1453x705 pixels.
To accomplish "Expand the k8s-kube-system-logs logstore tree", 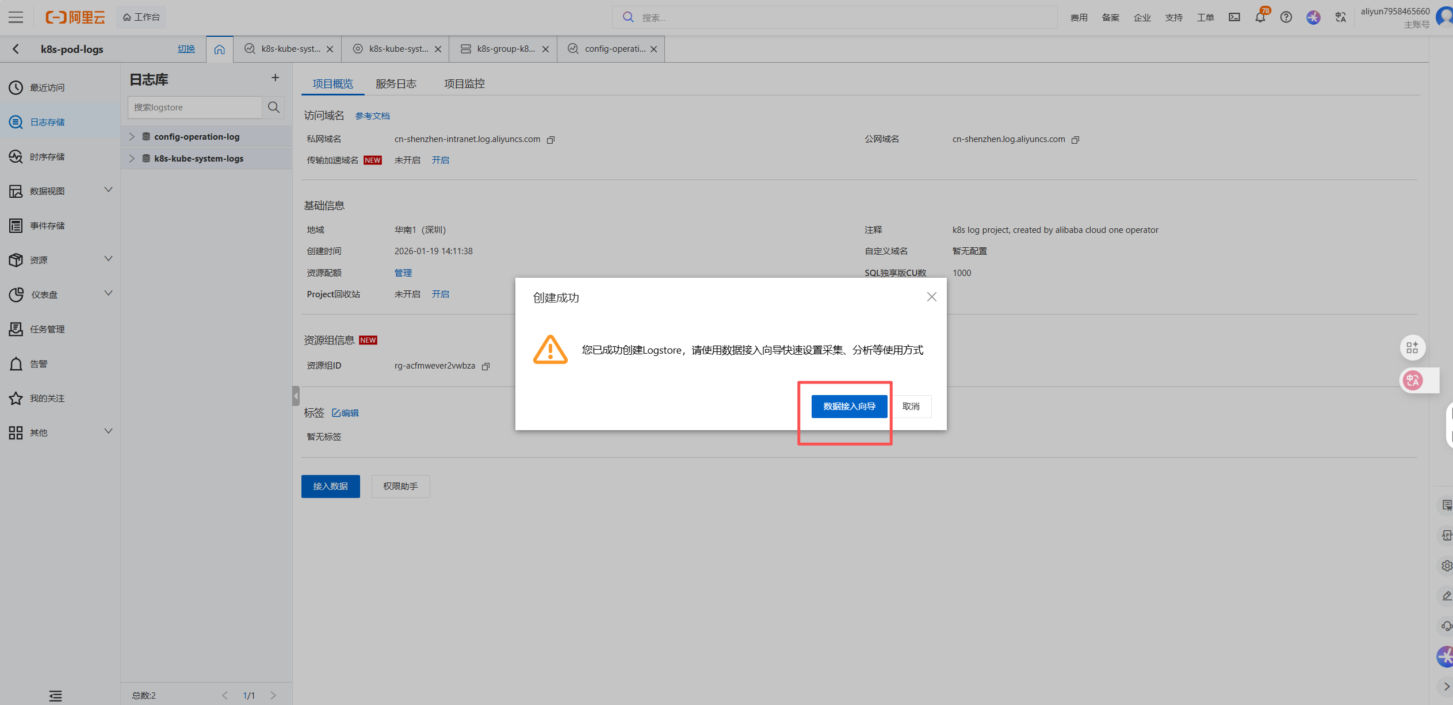I will 132,159.
